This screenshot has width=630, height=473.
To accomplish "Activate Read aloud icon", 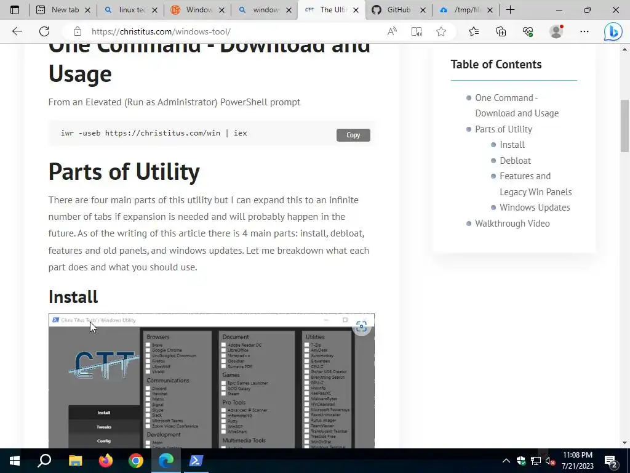I will point(392,31).
